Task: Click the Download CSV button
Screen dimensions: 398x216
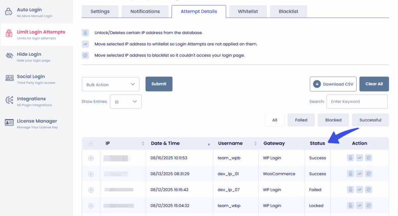Action: (333, 84)
